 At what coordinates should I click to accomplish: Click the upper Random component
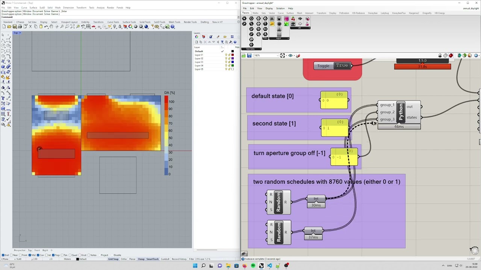point(278,202)
